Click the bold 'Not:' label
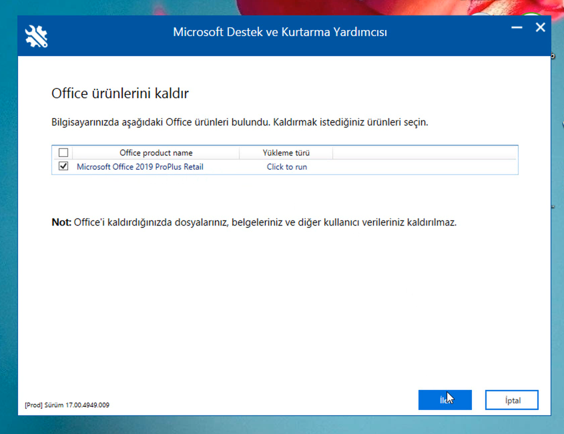The height and width of the screenshot is (434, 564). click(x=61, y=222)
